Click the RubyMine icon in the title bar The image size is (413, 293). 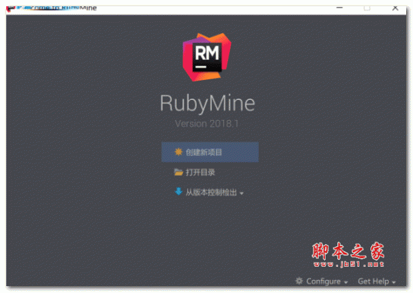pyautogui.click(x=10, y=9)
